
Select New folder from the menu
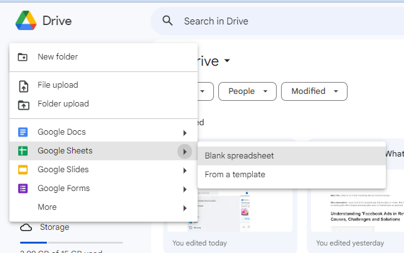click(x=104, y=57)
